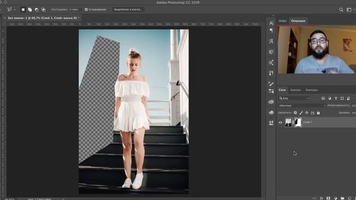Image resolution: width=356 pixels, height=200 pixels.
Task: Switch to the Операции tab
Action: (x=298, y=21)
